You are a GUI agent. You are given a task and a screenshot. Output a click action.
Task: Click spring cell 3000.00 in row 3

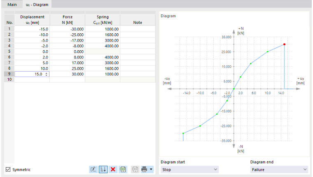click(x=103, y=40)
